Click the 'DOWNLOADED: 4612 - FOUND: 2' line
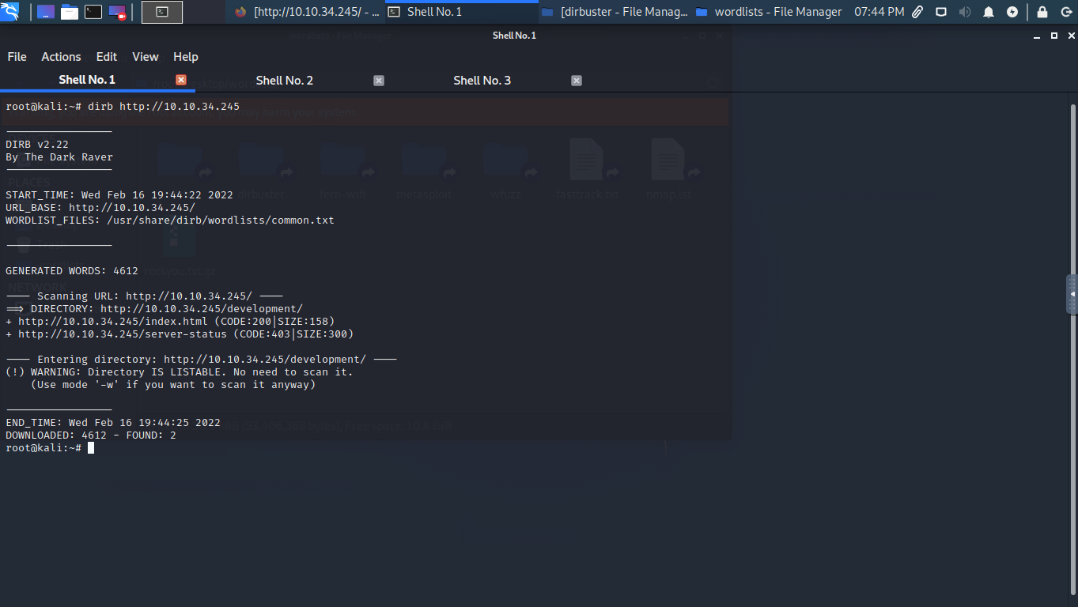 [x=91, y=435]
